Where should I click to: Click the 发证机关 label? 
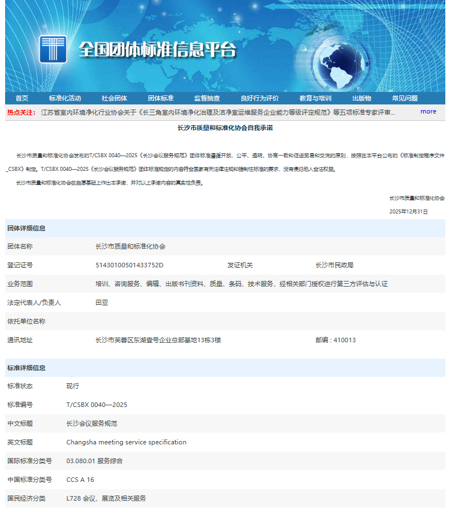click(x=240, y=265)
